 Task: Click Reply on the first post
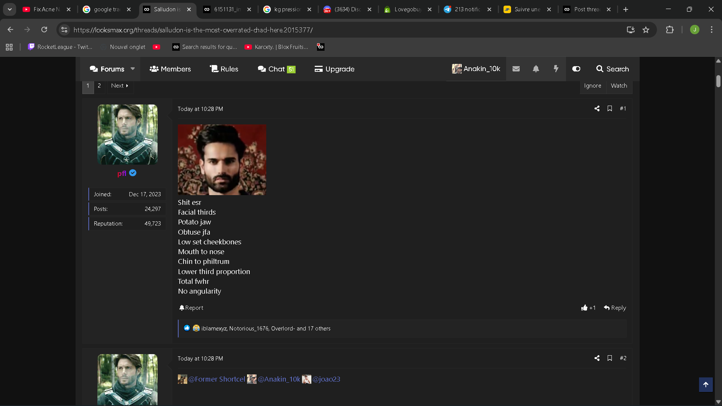pyautogui.click(x=615, y=308)
